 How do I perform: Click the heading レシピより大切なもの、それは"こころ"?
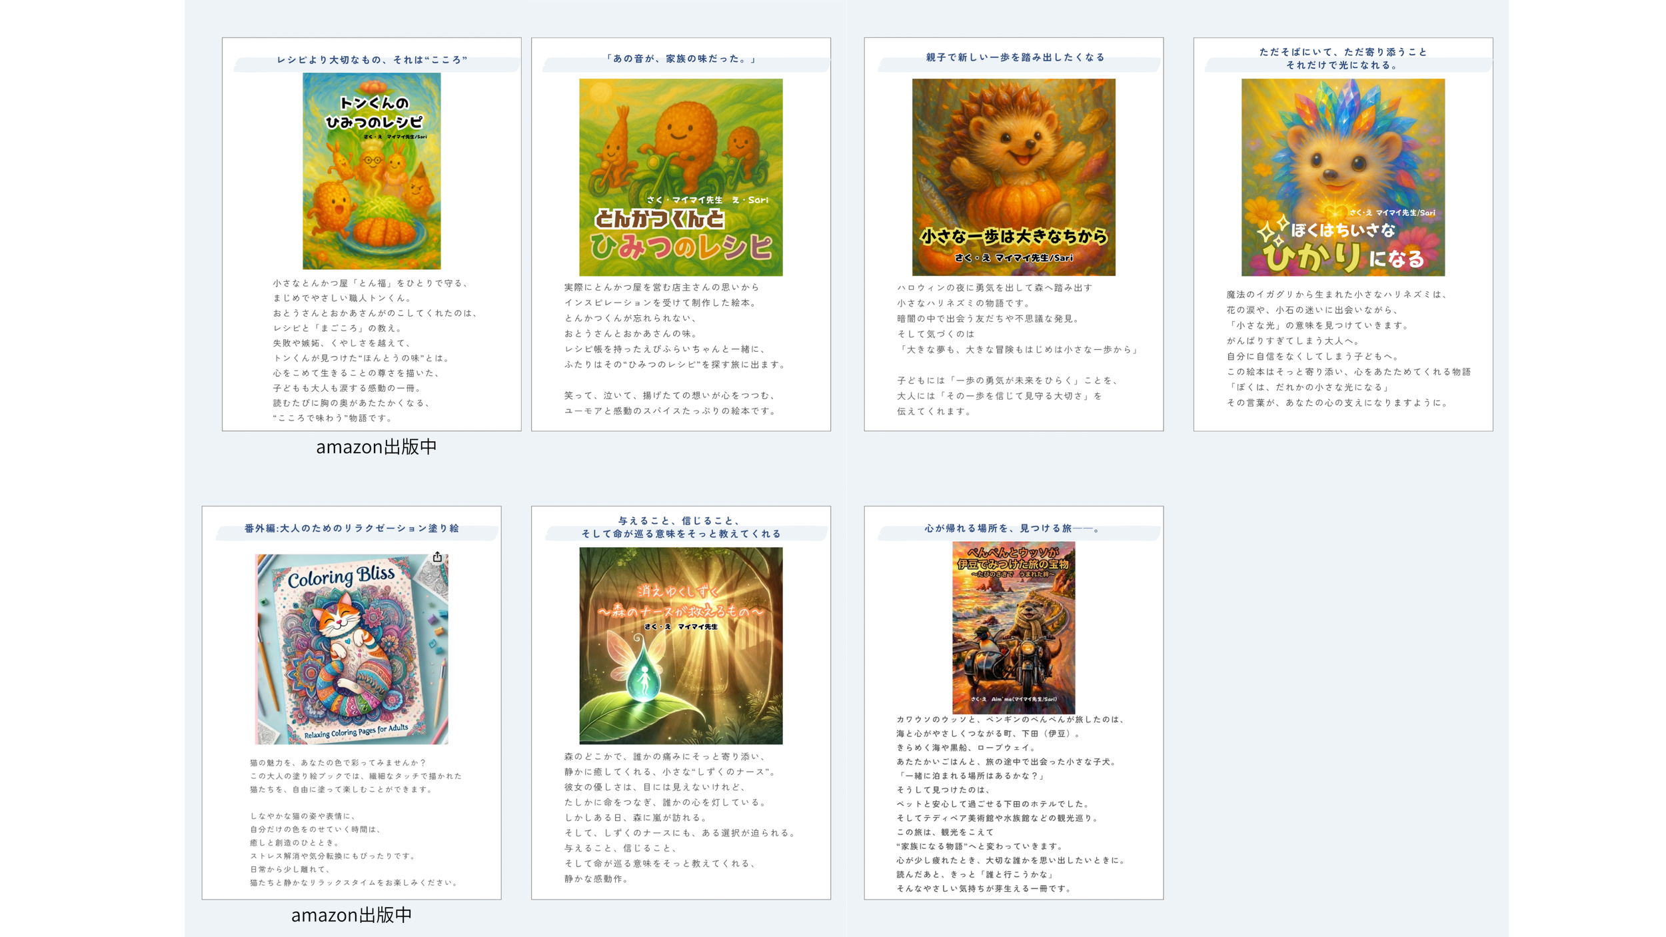point(372,60)
